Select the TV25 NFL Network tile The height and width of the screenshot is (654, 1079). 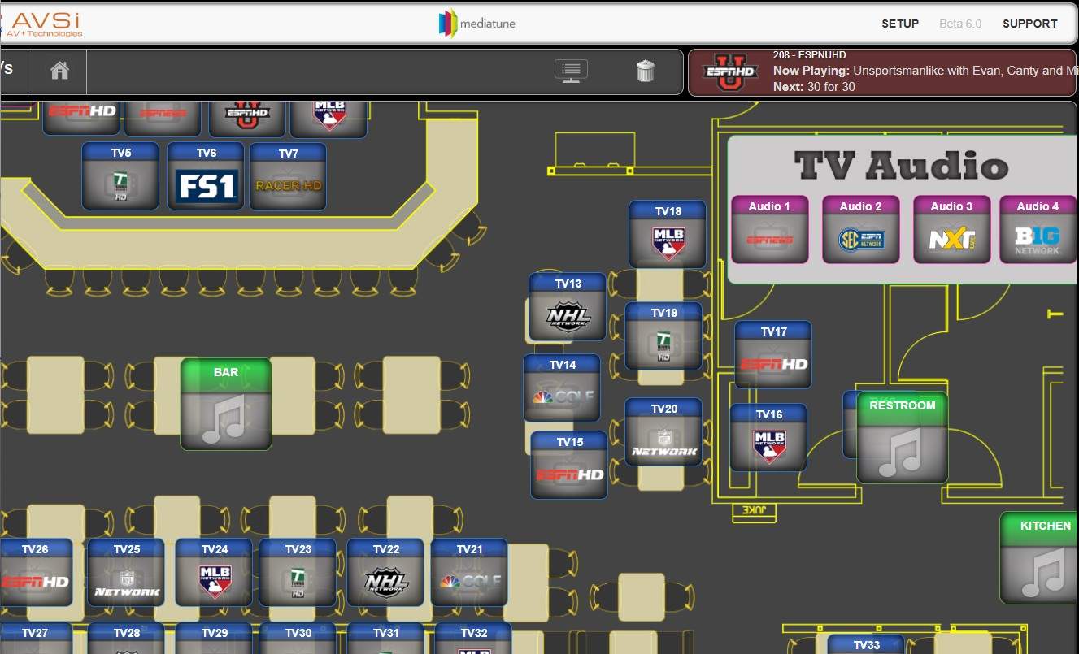click(x=126, y=573)
